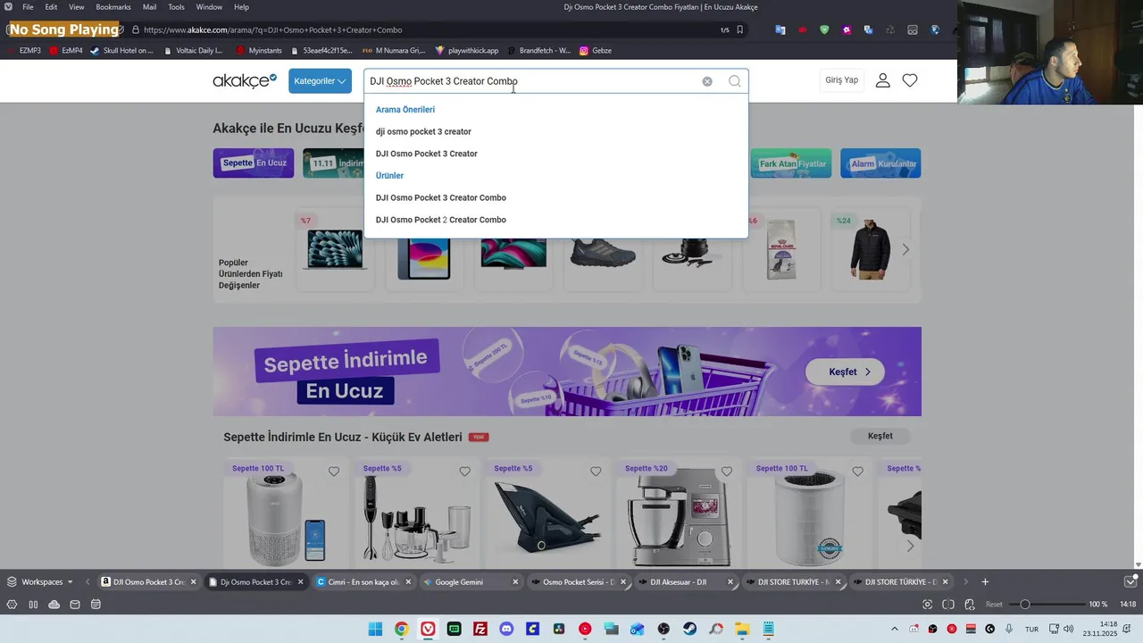Close the Google Gemini tab
Screen dimensions: 1143x643
(x=515, y=581)
